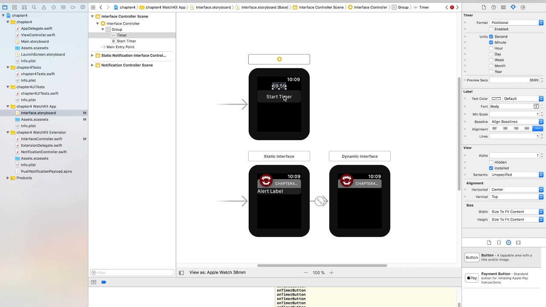Click the Text Color swatch
The width and height of the screenshot is (546, 307).
coord(496,98)
